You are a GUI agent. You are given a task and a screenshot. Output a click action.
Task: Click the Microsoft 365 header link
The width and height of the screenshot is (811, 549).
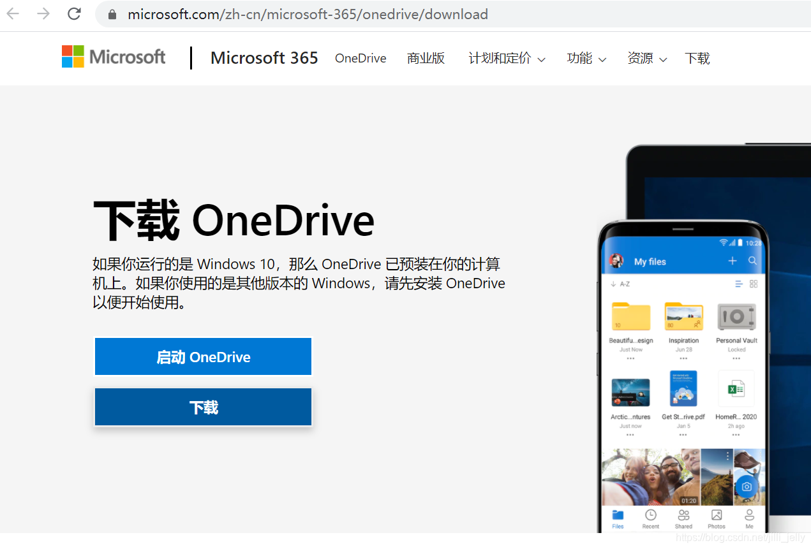tap(264, 58)
